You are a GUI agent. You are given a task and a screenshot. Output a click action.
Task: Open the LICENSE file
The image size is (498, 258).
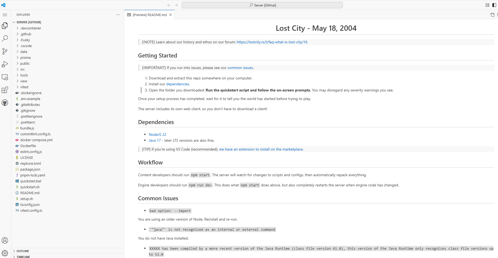68,157
